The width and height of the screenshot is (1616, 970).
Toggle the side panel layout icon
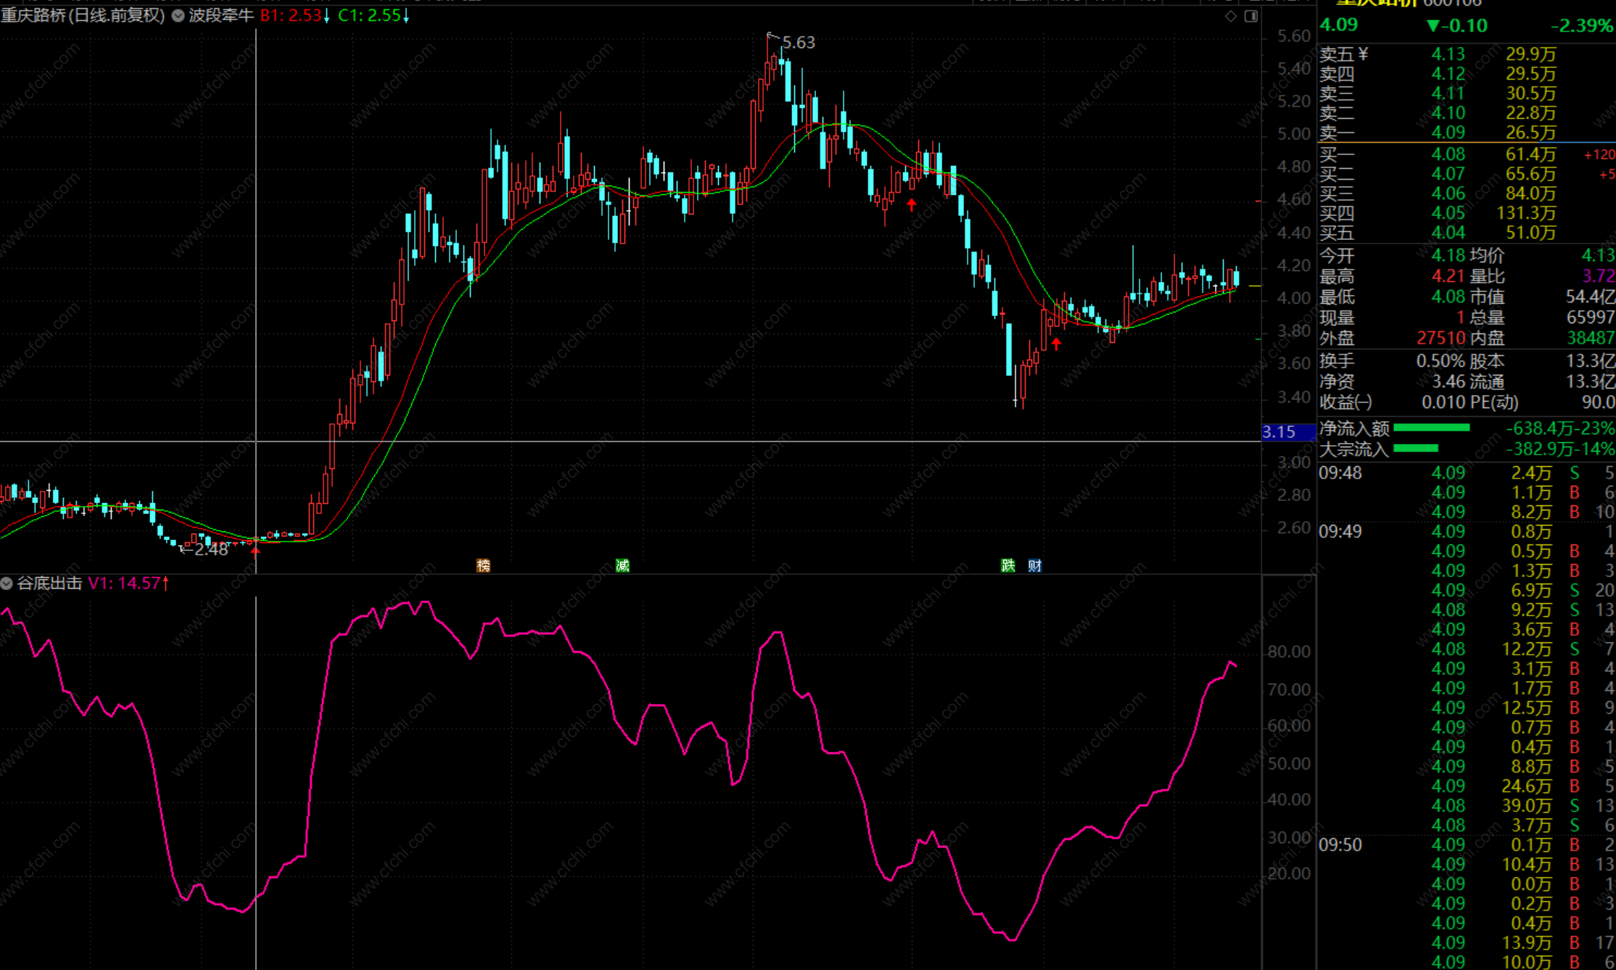(x=1251, y=16)
